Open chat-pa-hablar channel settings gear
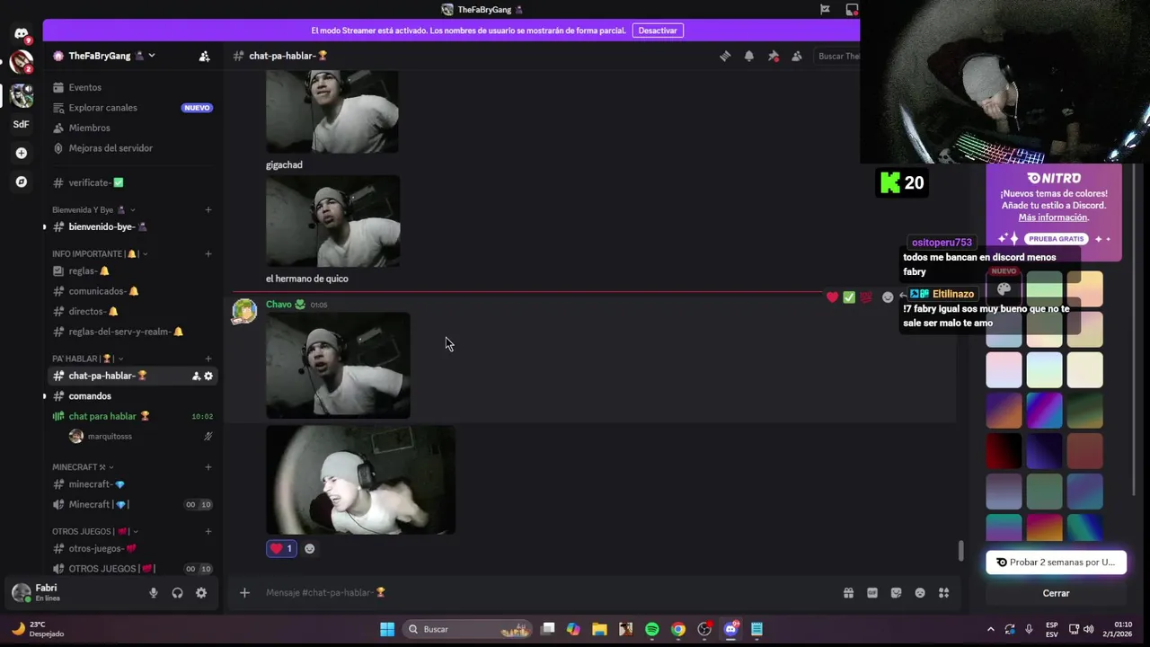1150x647 pixels. click(x=208, y=376)
